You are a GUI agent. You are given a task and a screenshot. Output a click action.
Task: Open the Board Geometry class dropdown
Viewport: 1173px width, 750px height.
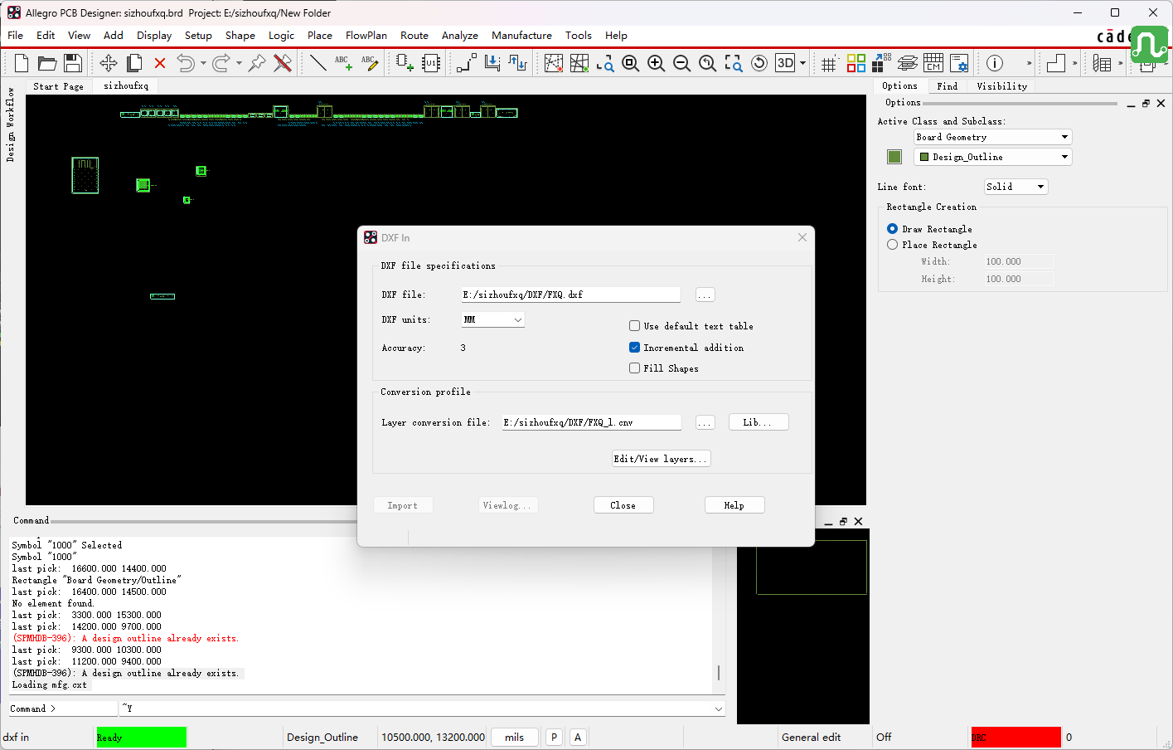pos(993,137)
